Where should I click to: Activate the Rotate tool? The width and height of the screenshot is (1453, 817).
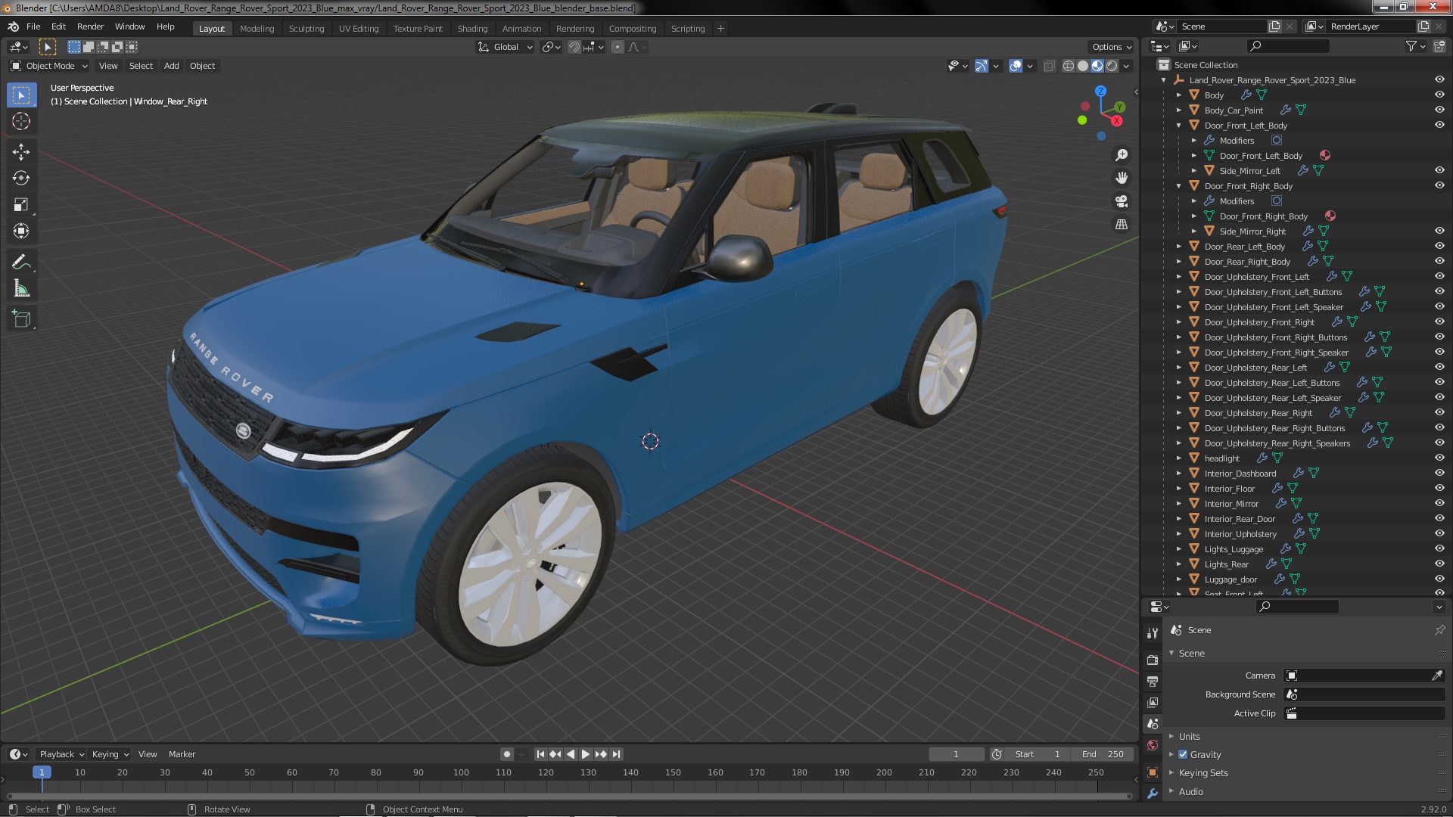click(21, 178)
